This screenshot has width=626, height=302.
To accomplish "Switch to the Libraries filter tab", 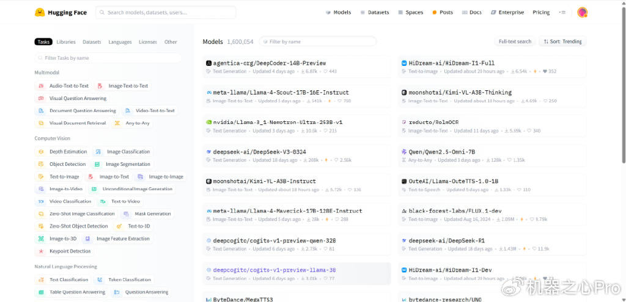I will 66,42.
